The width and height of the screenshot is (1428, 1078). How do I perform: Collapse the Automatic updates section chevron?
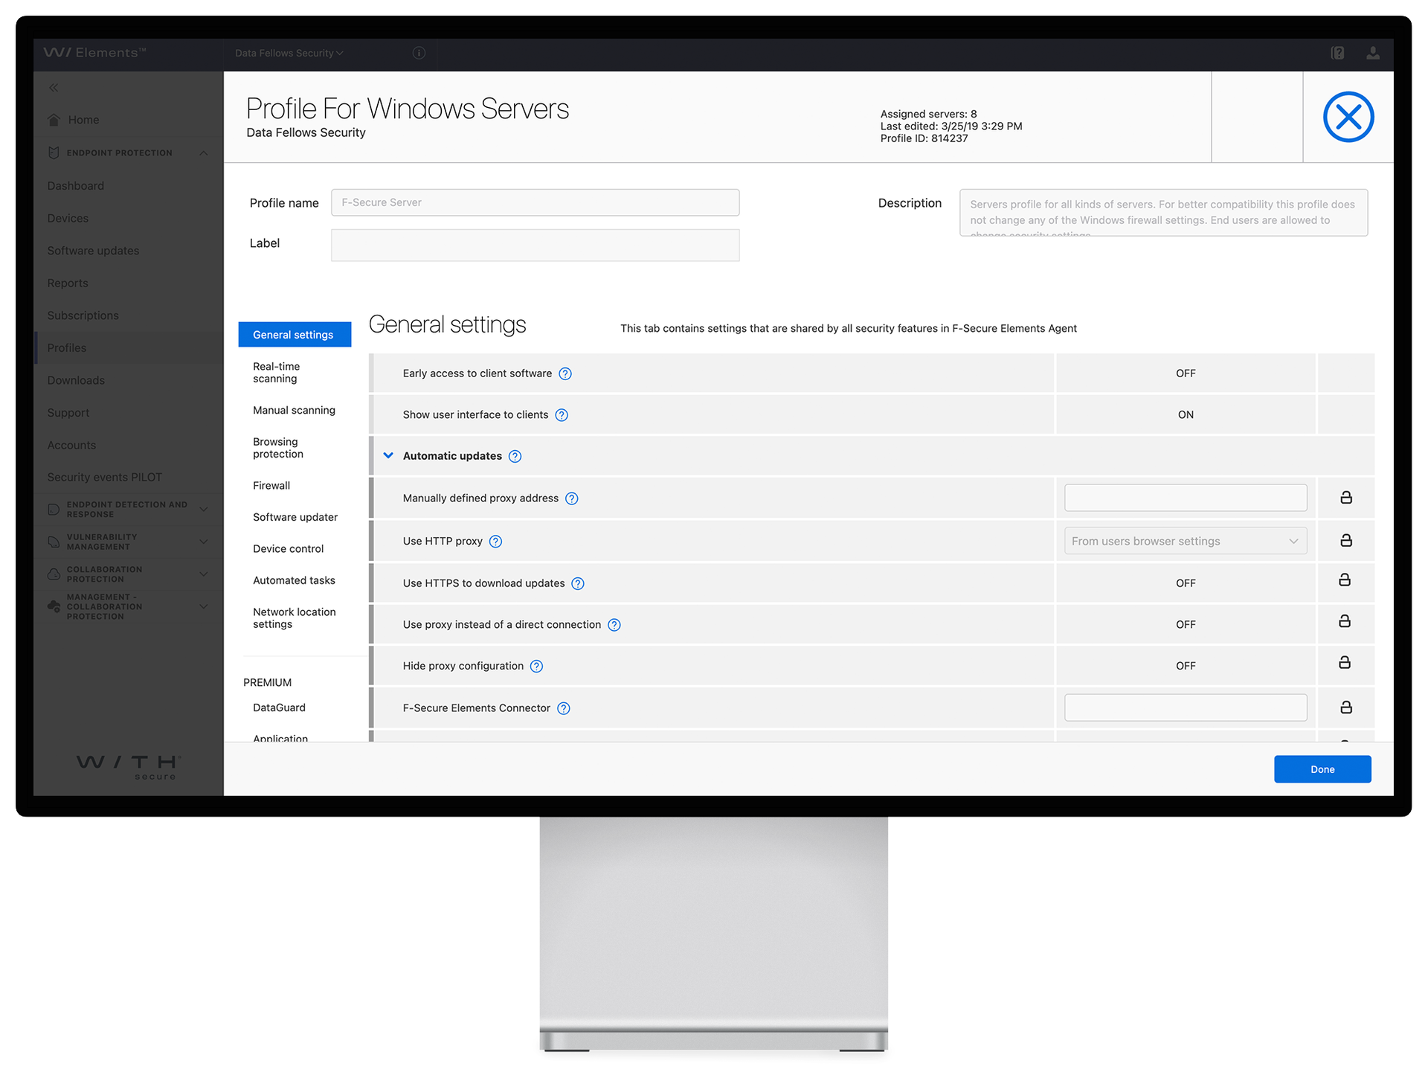coord(388,455)
